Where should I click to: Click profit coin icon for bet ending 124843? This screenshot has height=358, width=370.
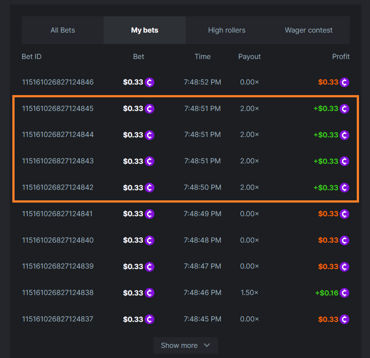click(344, 161)
